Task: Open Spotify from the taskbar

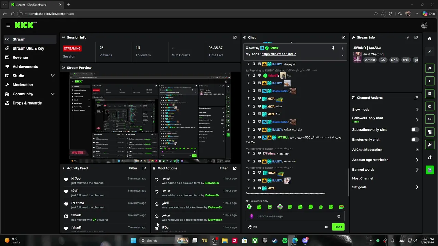Action: click(285, 241)
